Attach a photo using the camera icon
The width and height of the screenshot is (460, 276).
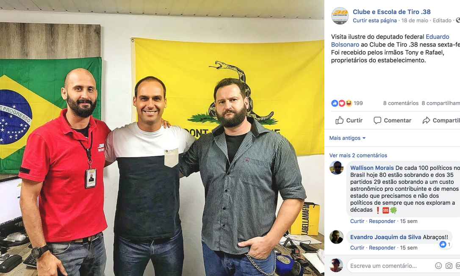coord(449,266)
